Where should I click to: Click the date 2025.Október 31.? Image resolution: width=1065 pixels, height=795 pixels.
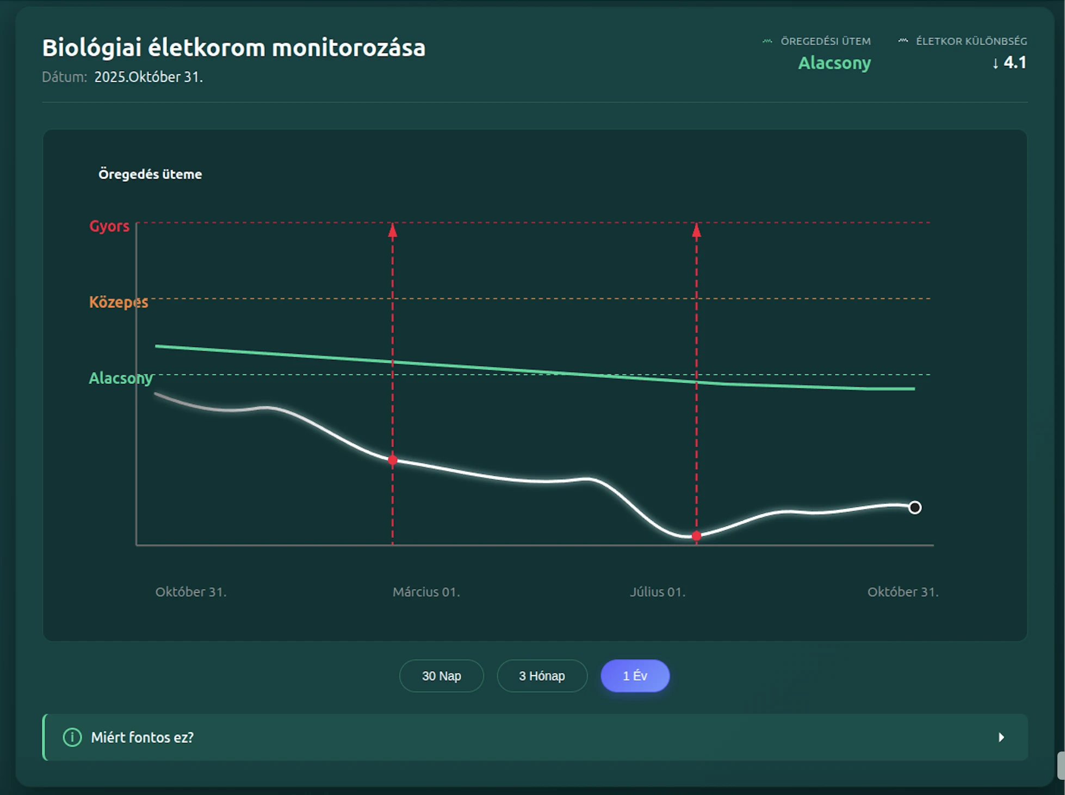(148, 77)
